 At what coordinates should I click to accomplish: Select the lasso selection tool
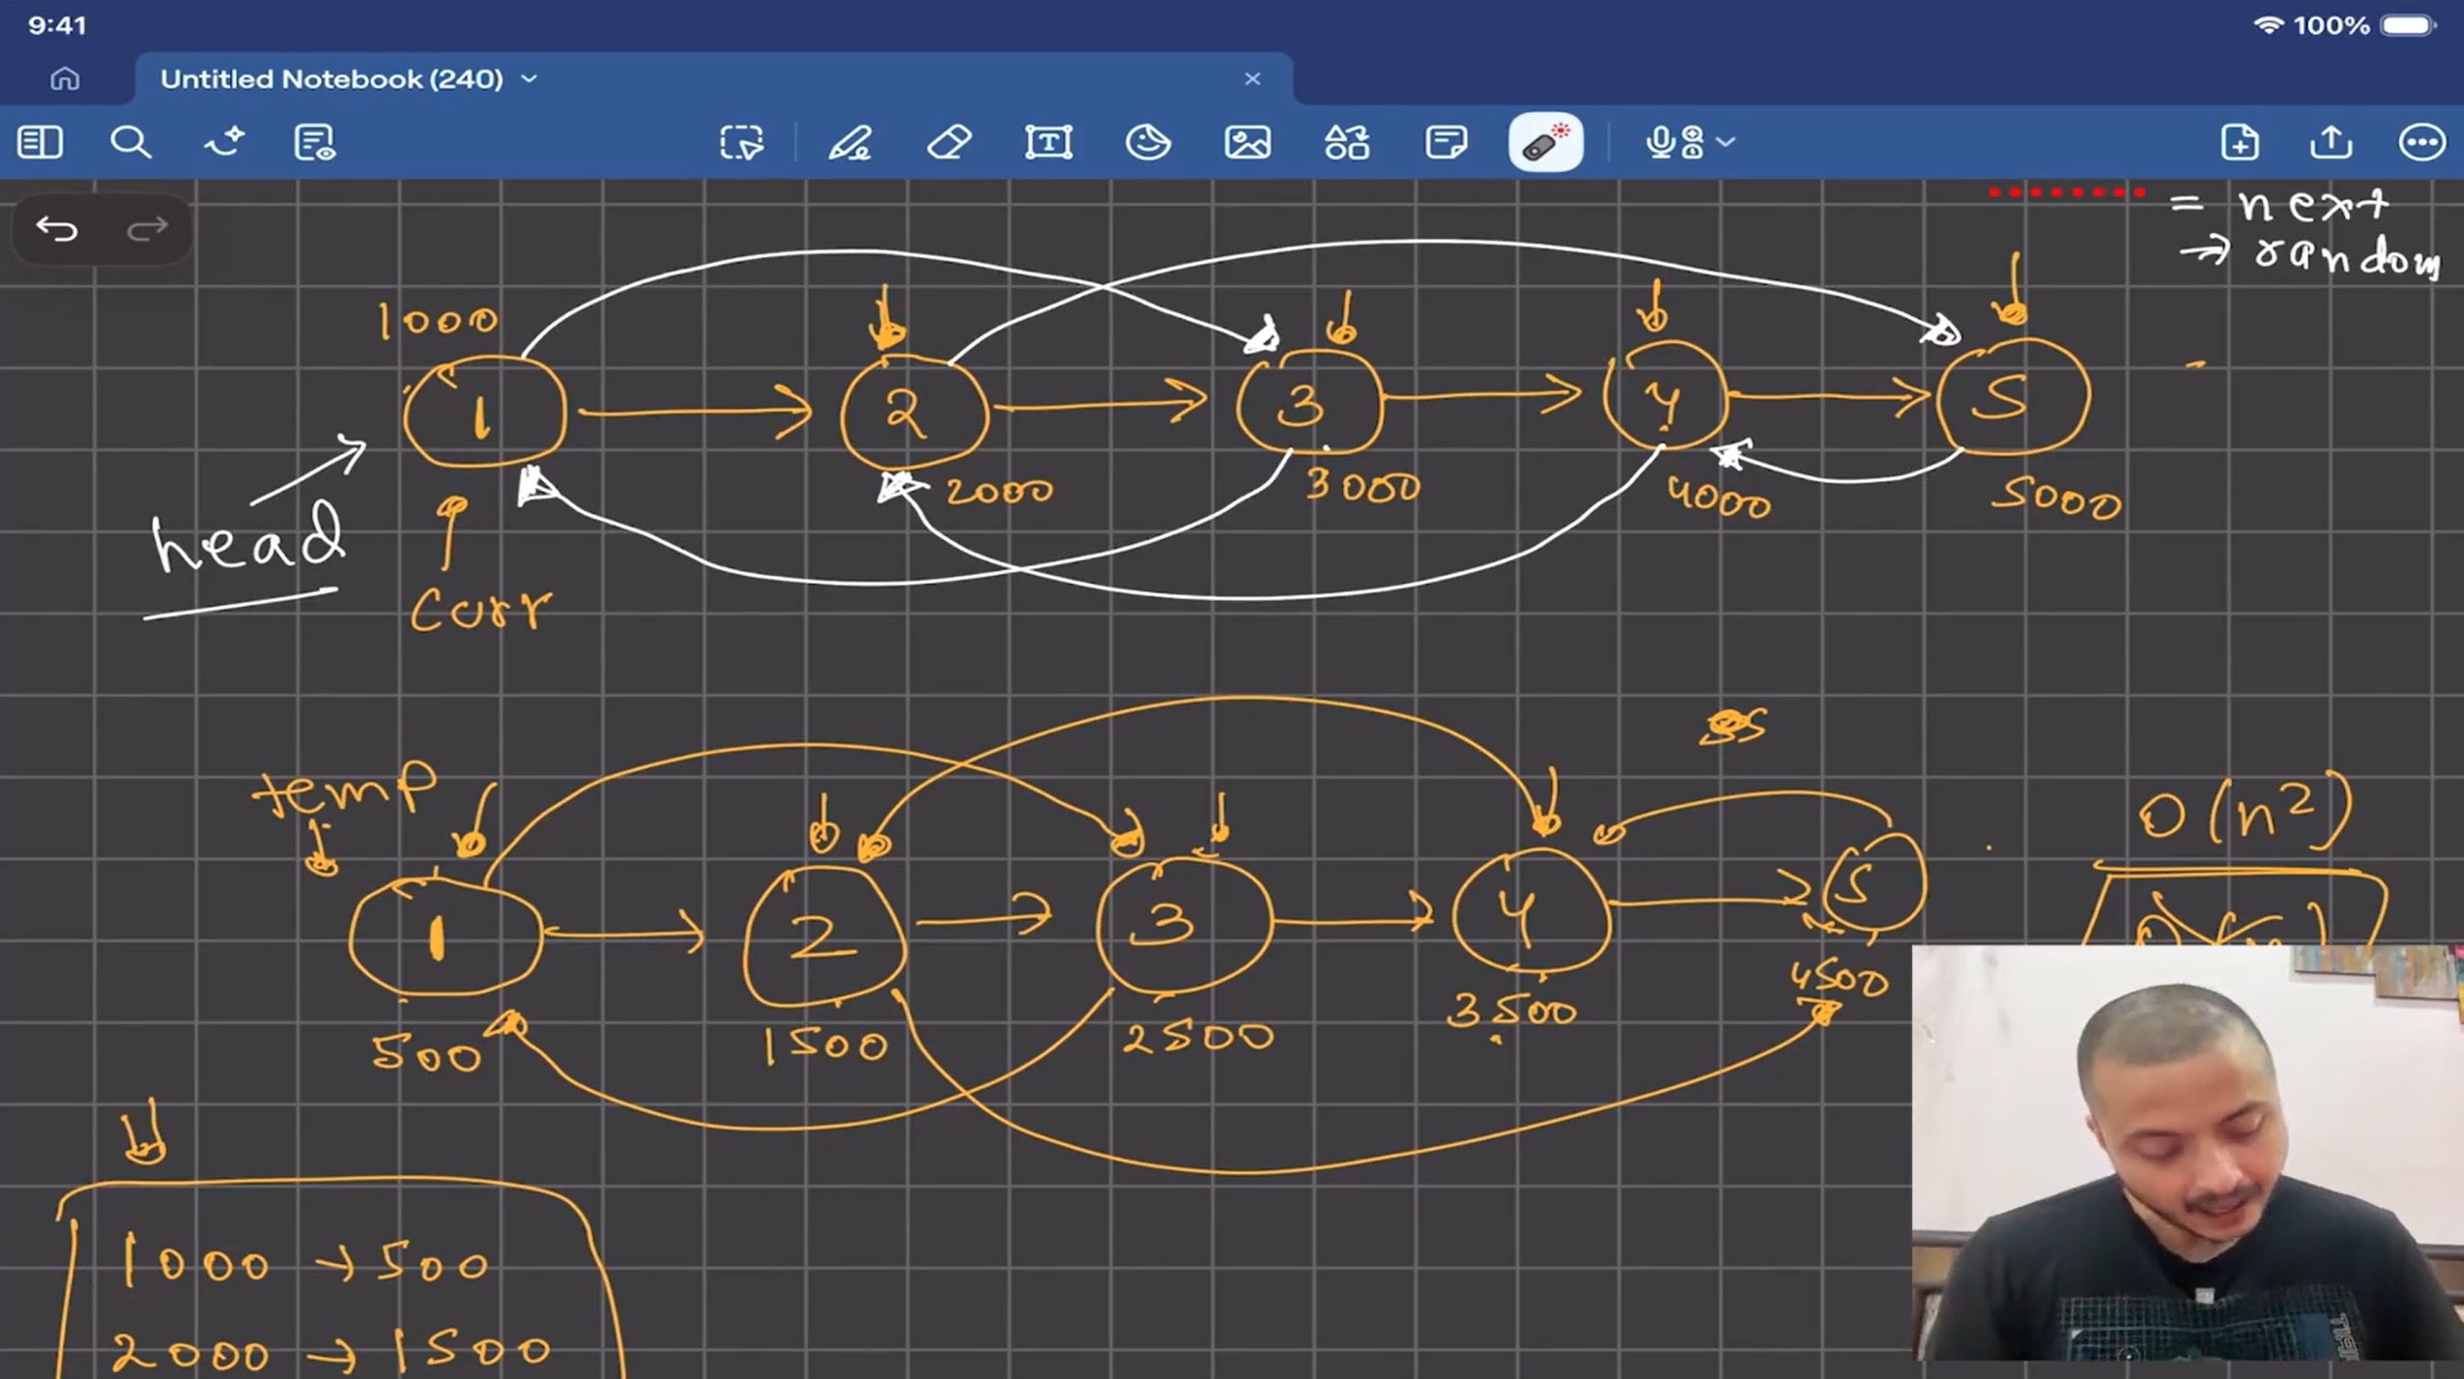[741, 142]
